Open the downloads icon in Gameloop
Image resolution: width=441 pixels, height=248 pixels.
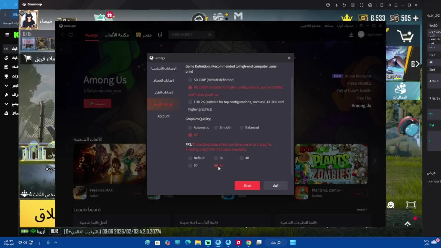[351, 34]
